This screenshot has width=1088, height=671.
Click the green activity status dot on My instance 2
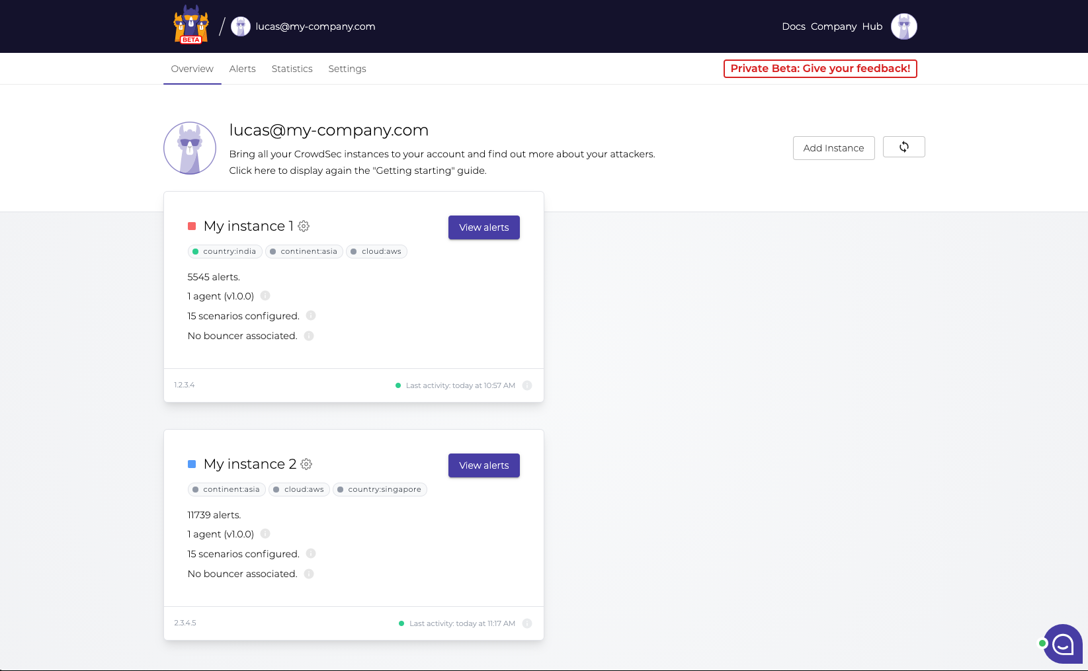pos(401,623)
